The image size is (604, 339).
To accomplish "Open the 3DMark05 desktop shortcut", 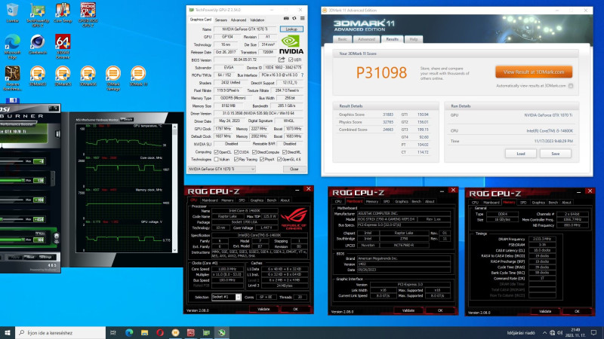I will 63,76.
